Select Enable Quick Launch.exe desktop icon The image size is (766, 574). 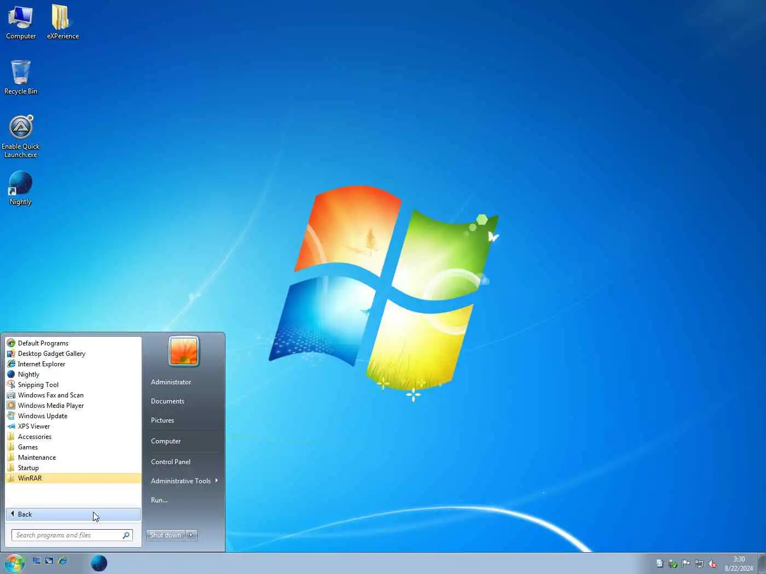(x=21, y=137)
